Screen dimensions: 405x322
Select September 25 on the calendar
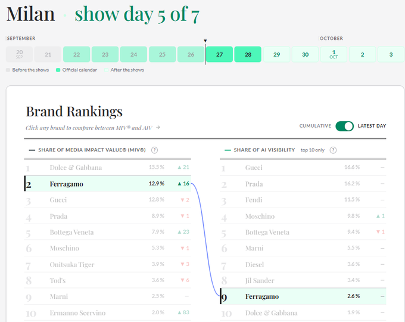[x=162, y=54]
